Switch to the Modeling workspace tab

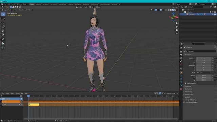(38, 4)
